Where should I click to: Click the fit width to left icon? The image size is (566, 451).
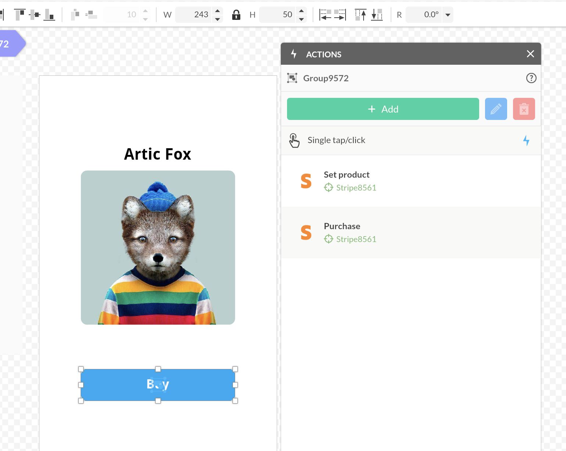[325, 15]
